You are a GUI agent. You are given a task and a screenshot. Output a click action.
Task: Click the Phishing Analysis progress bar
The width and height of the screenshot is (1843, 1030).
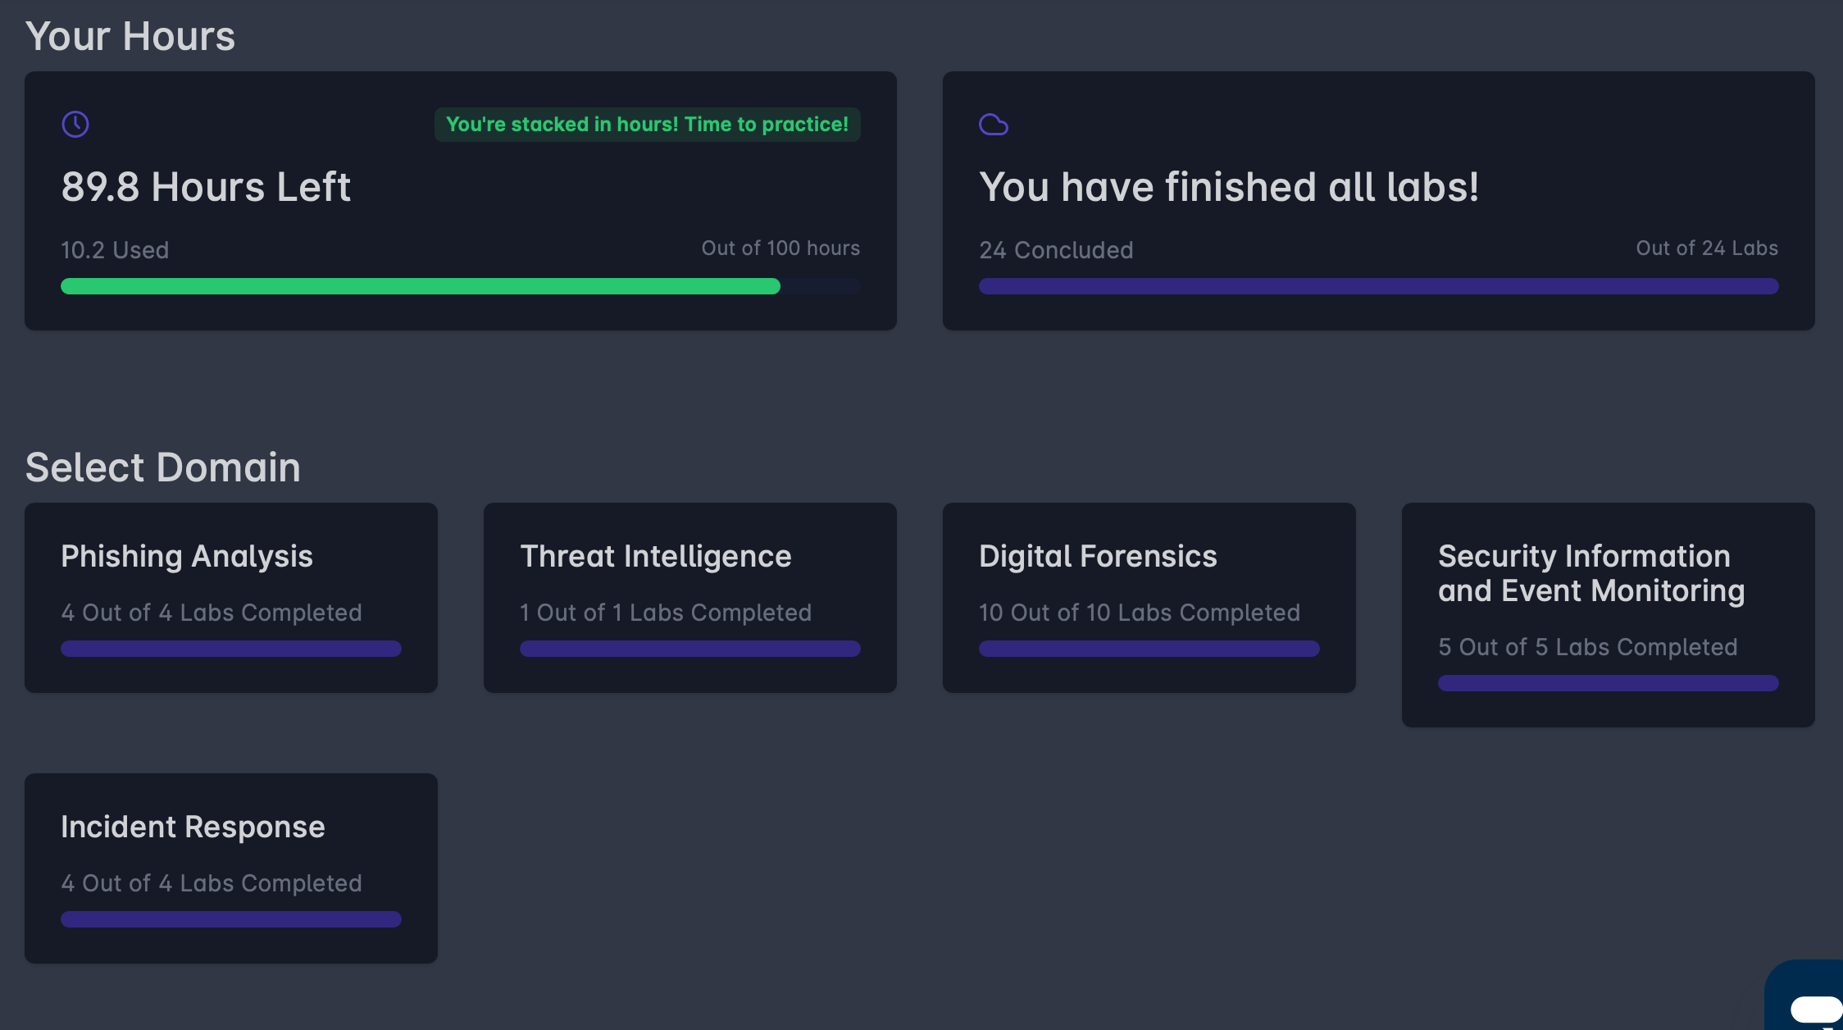point(230,649)
